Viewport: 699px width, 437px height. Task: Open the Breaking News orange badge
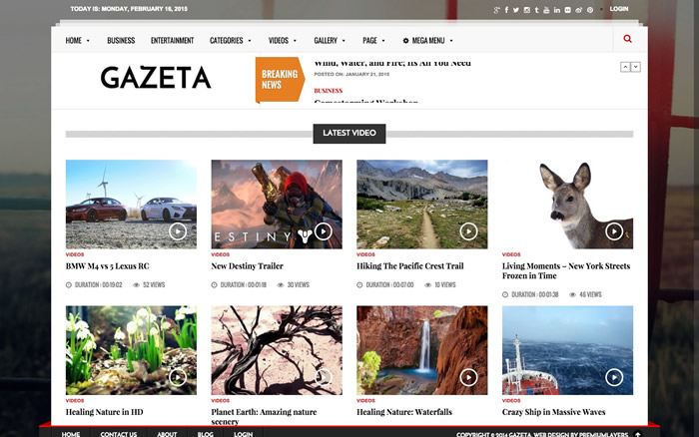pos(280,80)
